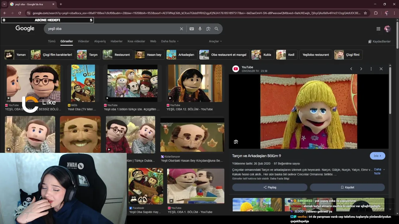Switch to Kısa videolar tab
The width and height of the screenshot is (399, 224).
pyautogui.click(x=136, y=41)
